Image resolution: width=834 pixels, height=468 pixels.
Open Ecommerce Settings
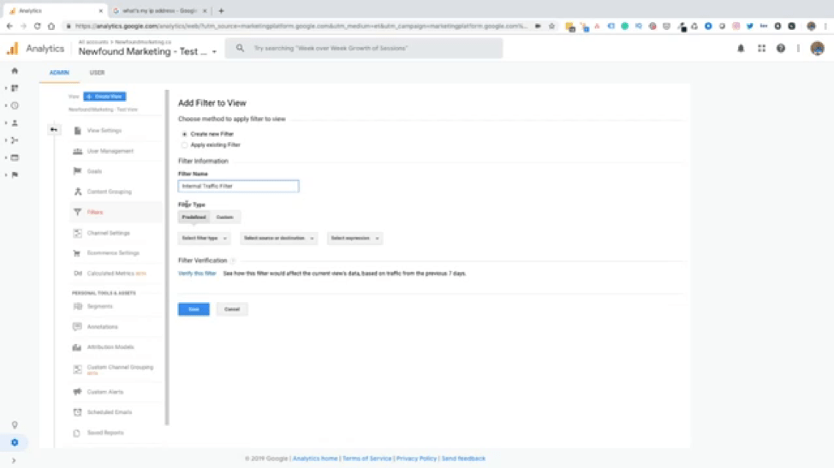tap(113, 253)
